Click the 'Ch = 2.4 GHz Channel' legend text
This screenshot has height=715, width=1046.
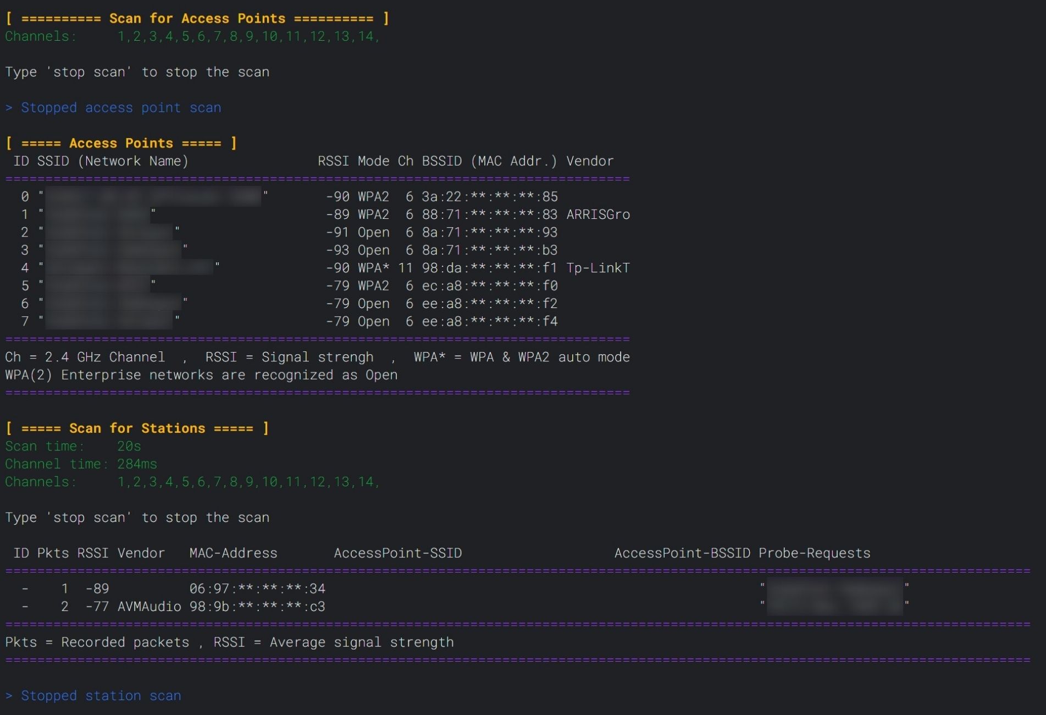pos(85,357)
